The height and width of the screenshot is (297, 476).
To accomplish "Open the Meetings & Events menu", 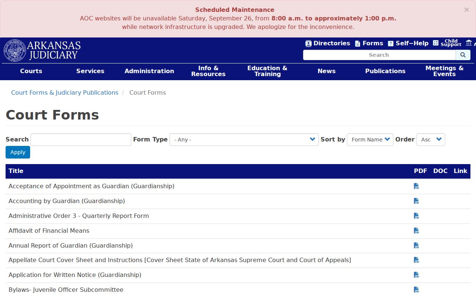I will click(444, 71).
